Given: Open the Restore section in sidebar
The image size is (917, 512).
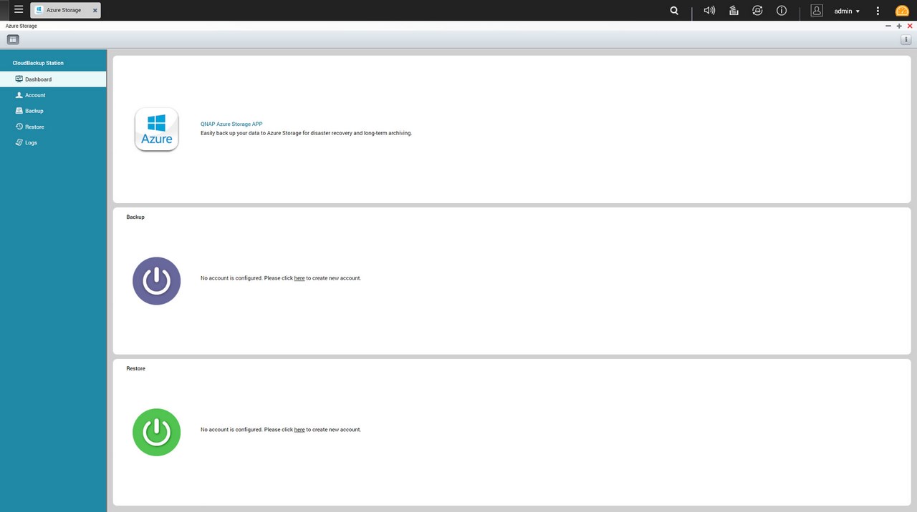Looking at the screenshot, I should [53, 127].
